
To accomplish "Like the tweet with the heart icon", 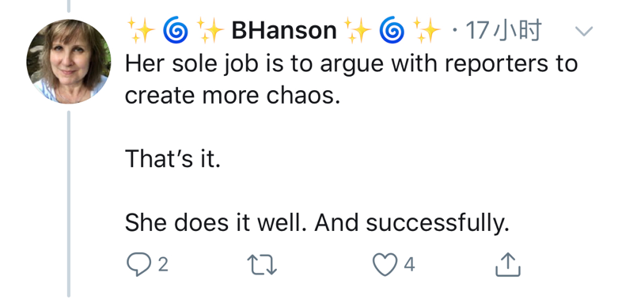I will click(x=385, y=264).
